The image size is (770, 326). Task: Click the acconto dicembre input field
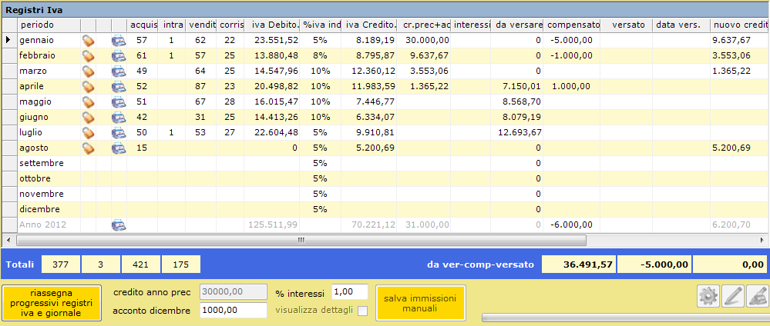(234, 311)
